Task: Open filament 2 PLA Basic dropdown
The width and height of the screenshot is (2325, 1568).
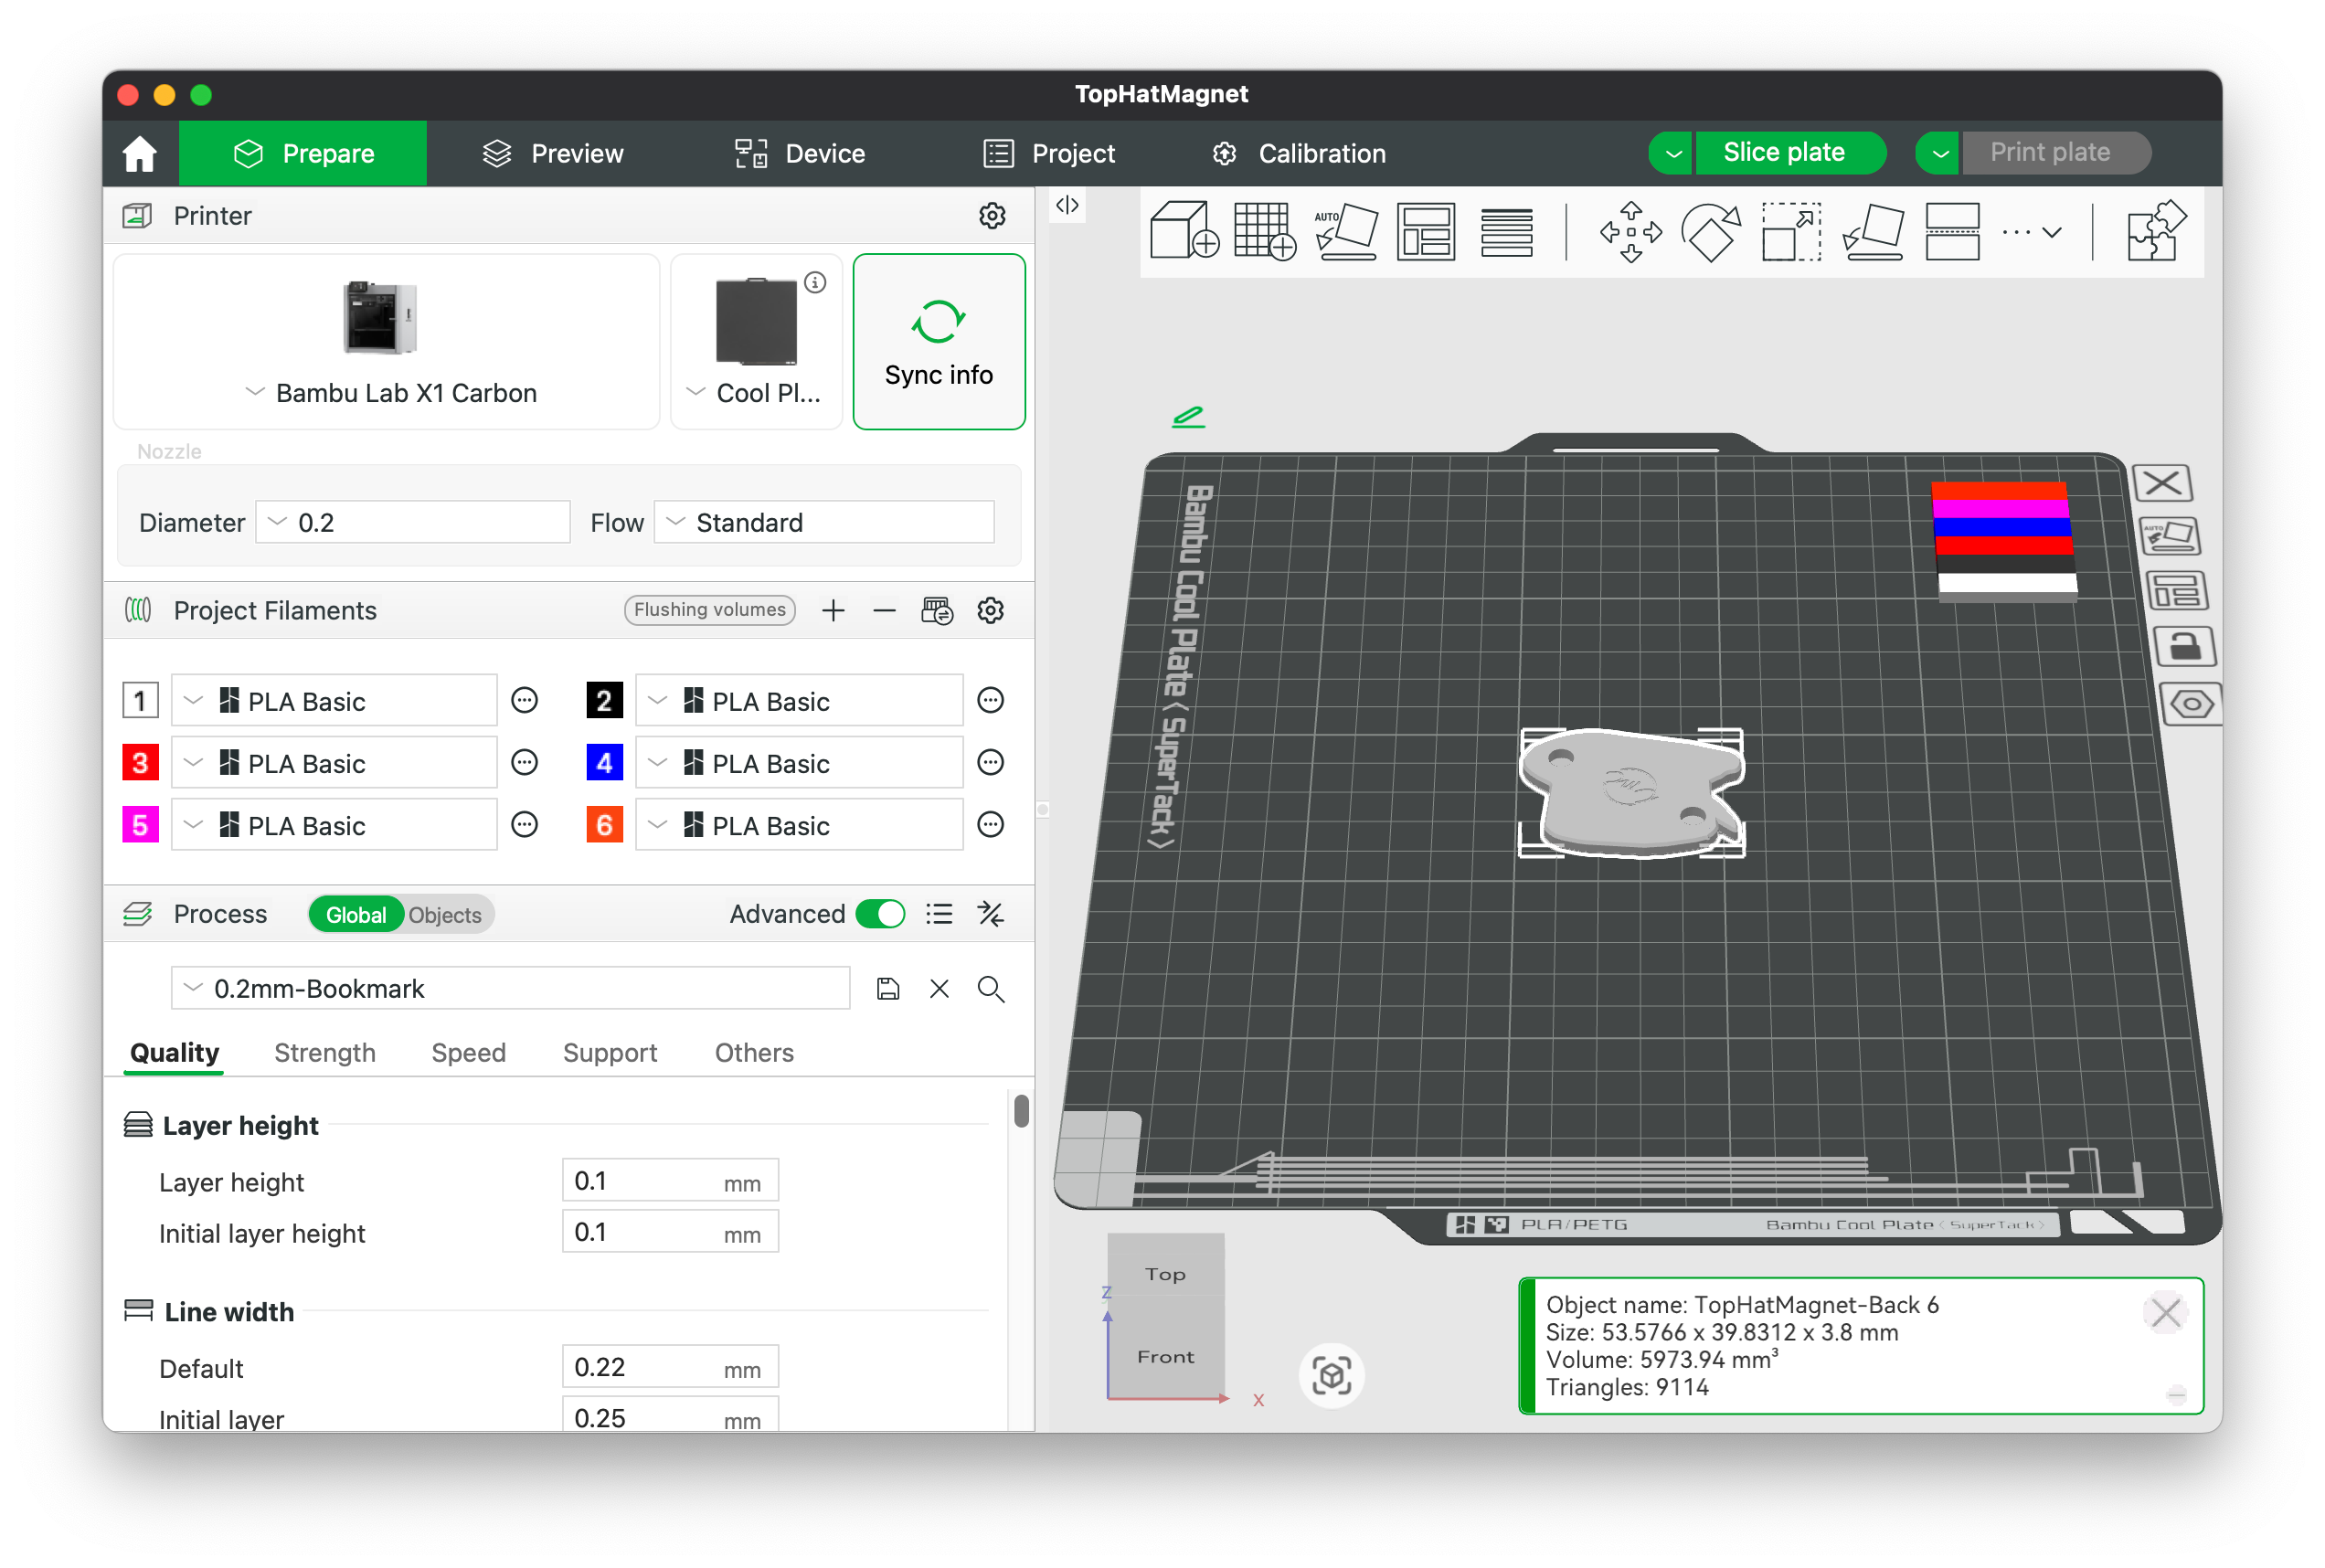Action: [798, 700]
